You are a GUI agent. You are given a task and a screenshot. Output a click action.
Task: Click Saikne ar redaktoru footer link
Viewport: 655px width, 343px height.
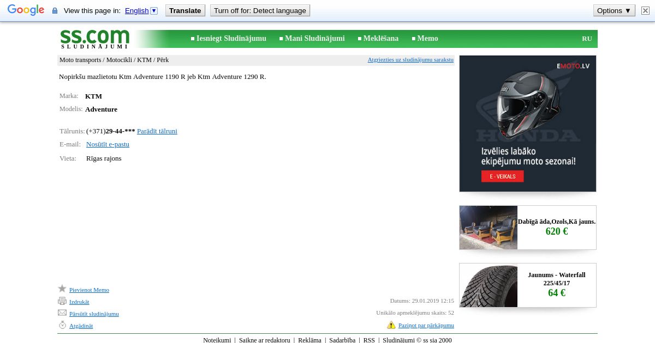(x=265, y=340)
